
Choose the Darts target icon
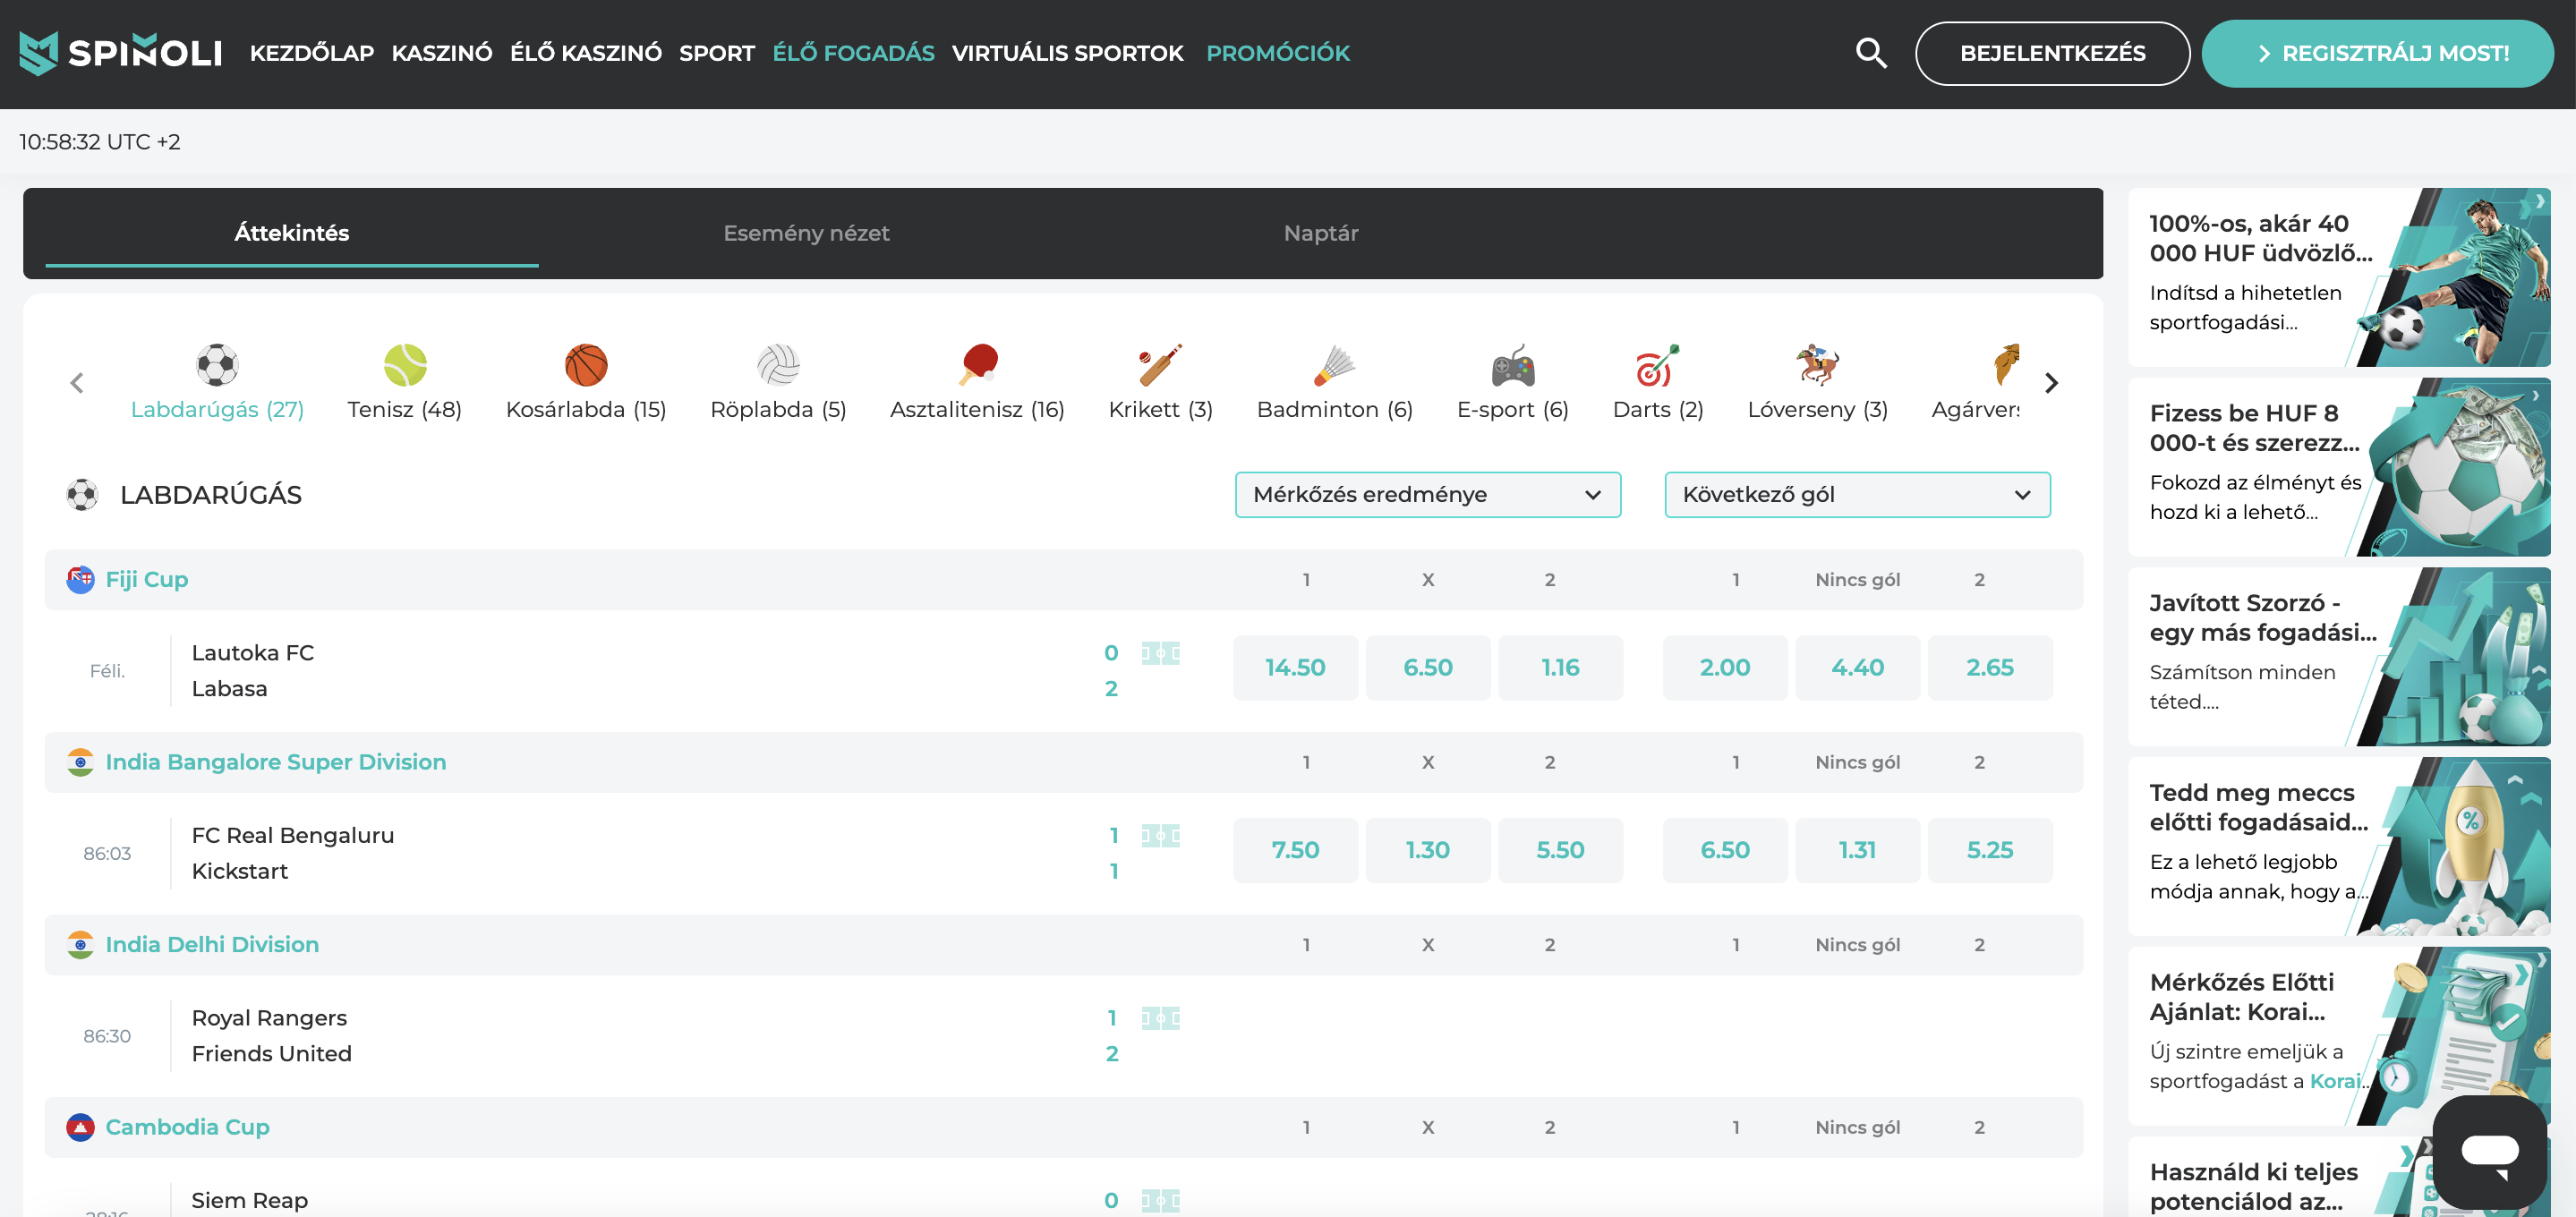[1657, 365]
